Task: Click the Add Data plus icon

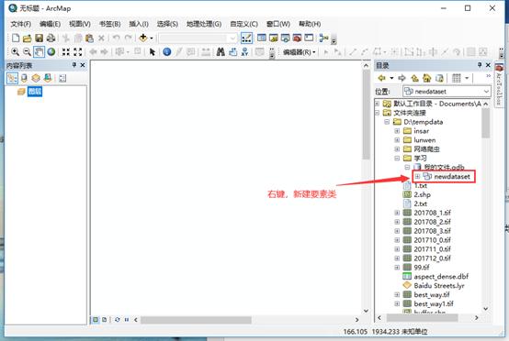Action: pyautogui.click(x=143, y=38)
